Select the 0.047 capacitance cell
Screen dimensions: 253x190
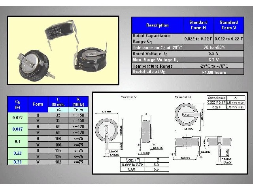coord(17,129)
